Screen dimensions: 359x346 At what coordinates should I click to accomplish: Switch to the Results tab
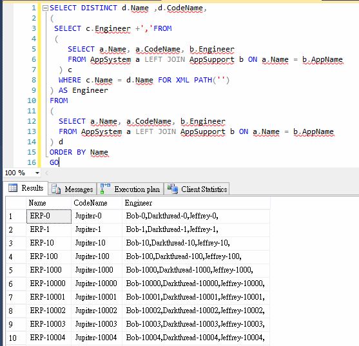26,188
